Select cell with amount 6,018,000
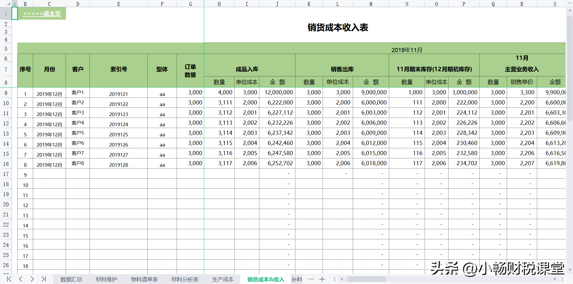 pyautogui.click(x=371, y=163)
